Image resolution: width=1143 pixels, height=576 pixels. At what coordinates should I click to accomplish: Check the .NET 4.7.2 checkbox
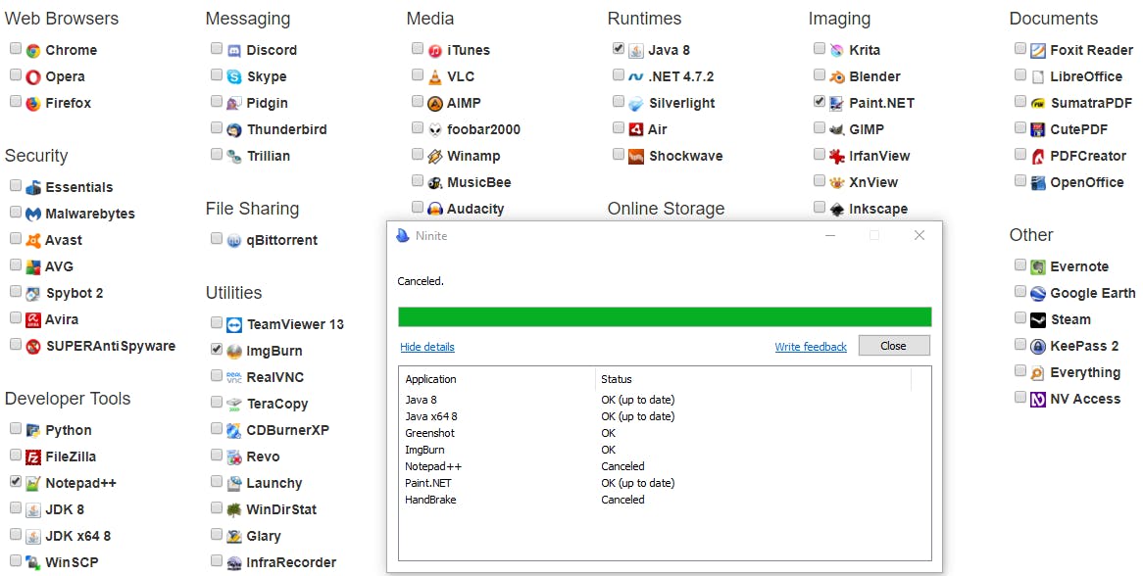click(619, 75)
